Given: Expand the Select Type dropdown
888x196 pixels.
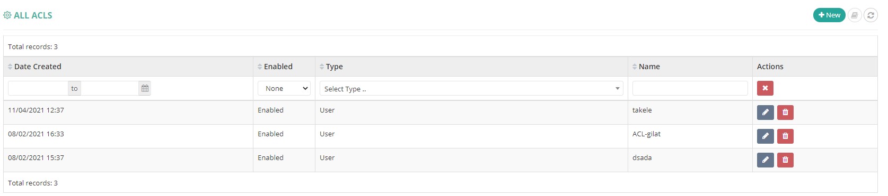Looking at the screenshot, I should [471, 88].
